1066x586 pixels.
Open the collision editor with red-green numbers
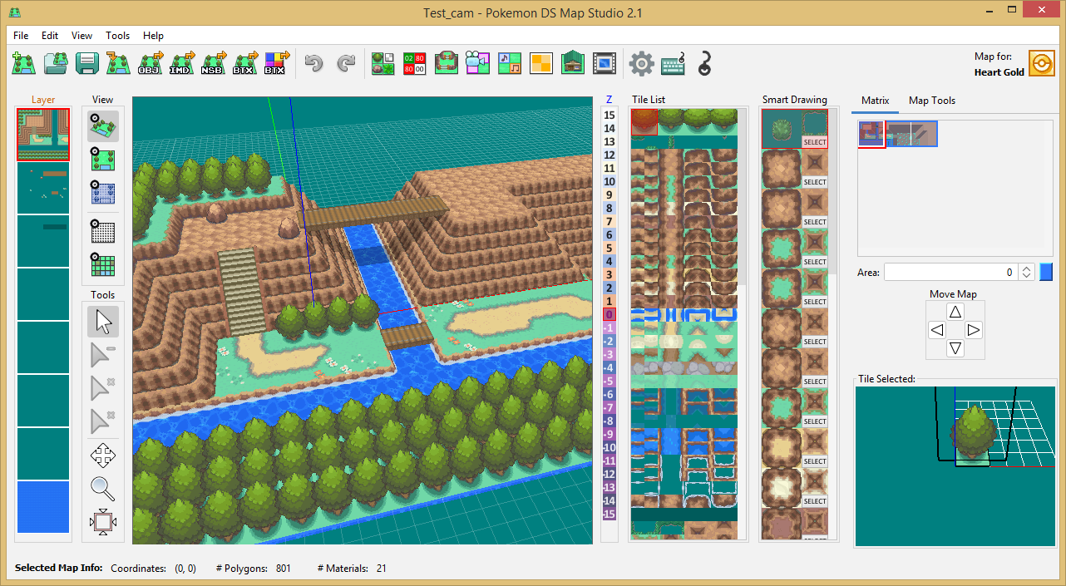click(414, 63)
